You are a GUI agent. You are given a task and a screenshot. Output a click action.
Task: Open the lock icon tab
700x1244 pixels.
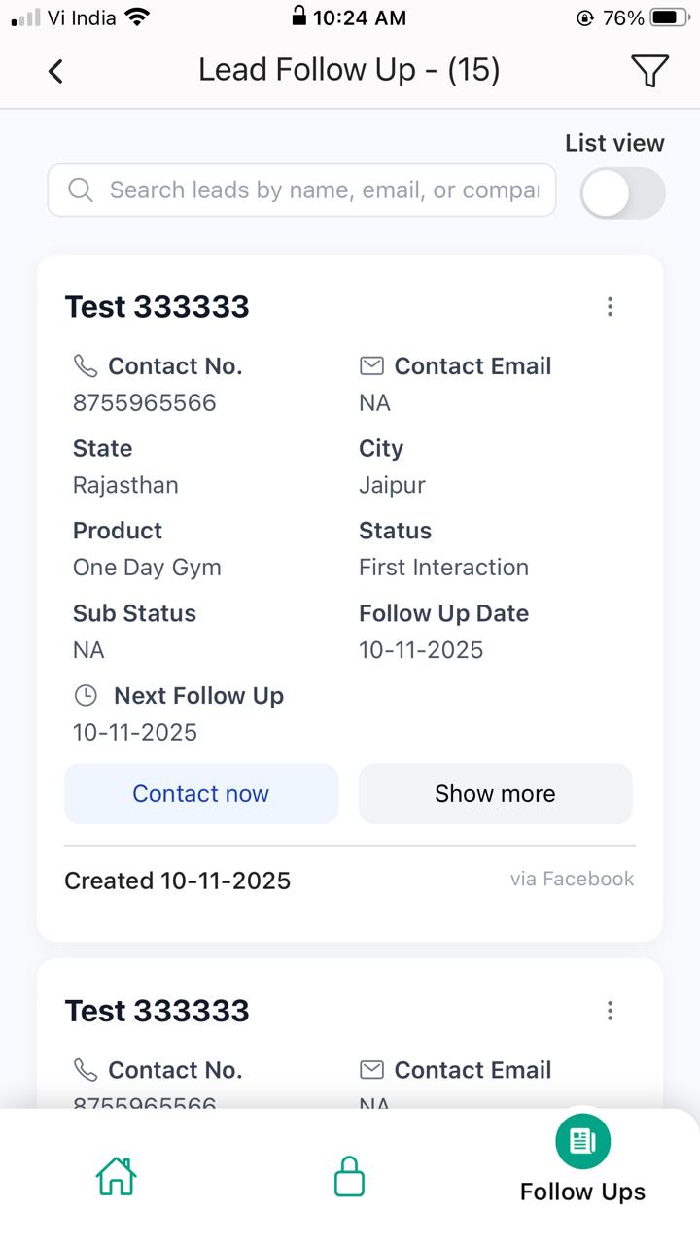(x=349, y=1176)
